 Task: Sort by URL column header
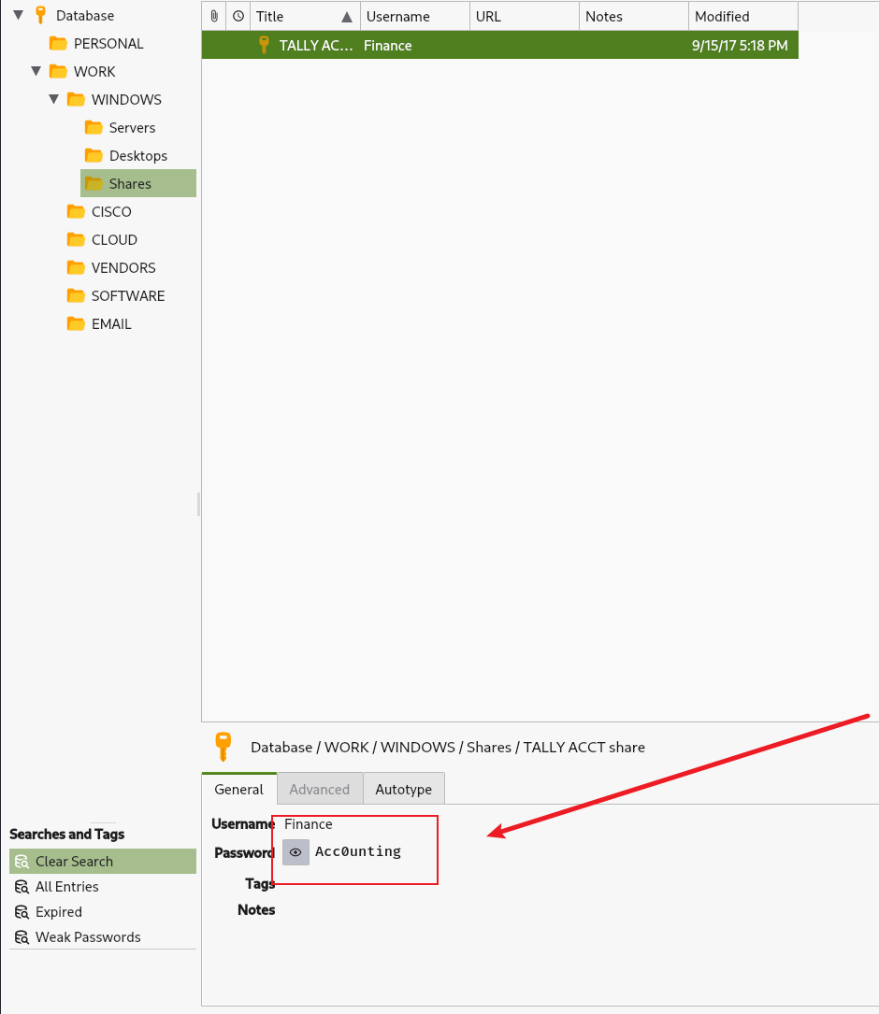point(525,16)
